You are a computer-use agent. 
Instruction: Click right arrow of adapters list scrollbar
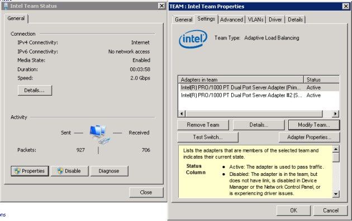pos(335,114)
